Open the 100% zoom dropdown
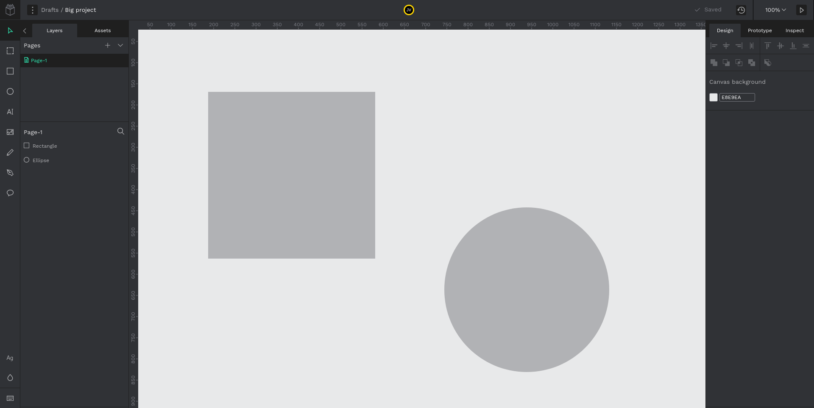The image size is (814, 408). point(775,10)
